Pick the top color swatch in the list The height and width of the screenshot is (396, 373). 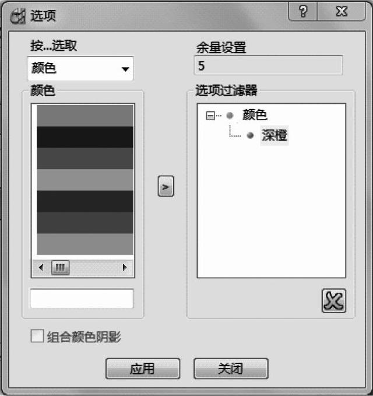tap(85, 115)
